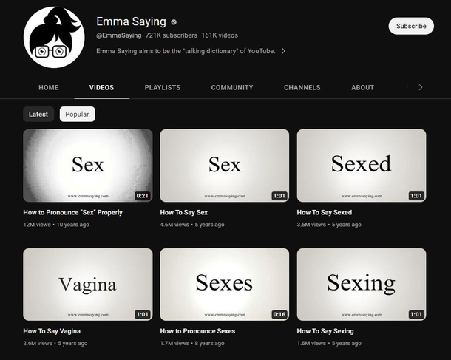451x360 pixels.
Task: Click '2.6M views · 5 years ago' text
Action: (x=55, y=343)
